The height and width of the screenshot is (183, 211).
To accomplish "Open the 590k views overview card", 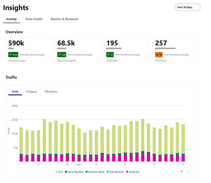I will 28,51.
